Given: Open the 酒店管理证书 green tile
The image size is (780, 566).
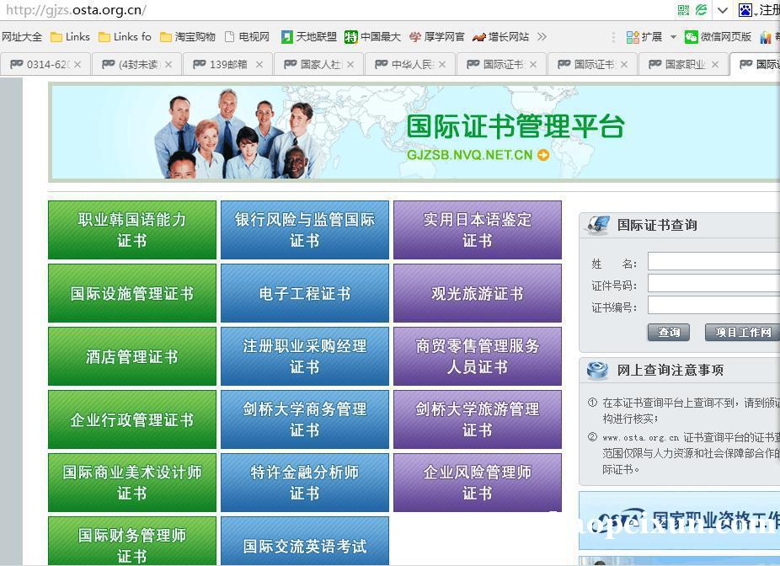Looking at the screenshot, I should 132,356.
